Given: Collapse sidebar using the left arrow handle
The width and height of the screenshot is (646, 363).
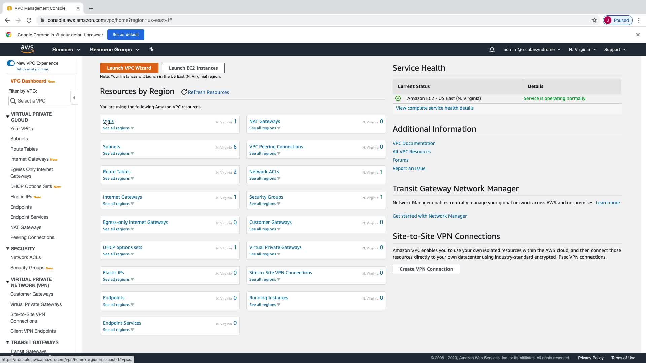Looking at the screenshot, I should pos(74,98).
